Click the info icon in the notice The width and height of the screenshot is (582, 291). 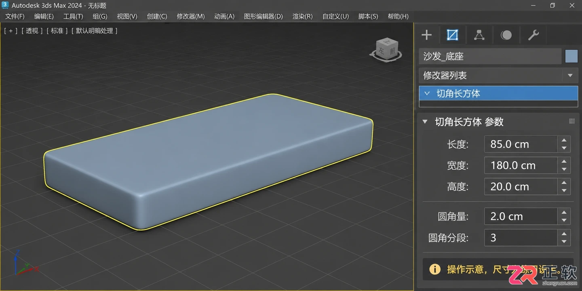point(435,269)
